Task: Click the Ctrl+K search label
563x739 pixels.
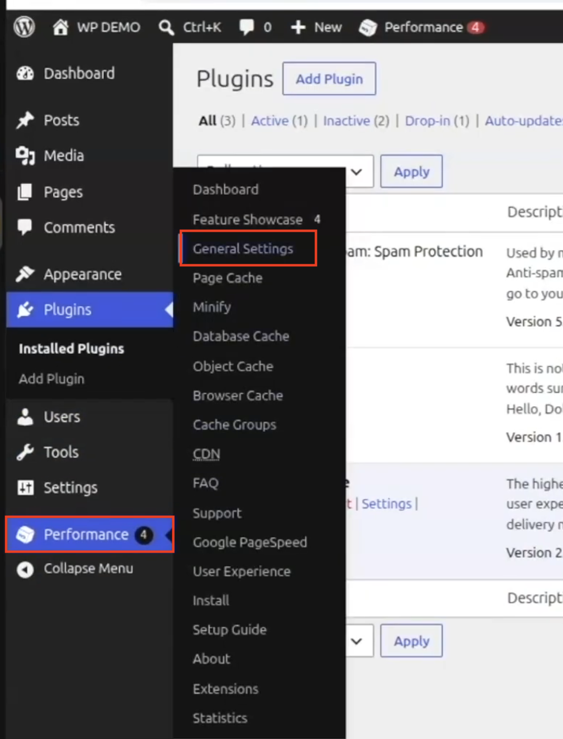Action: pyautogui.click(x=202, y=27)
